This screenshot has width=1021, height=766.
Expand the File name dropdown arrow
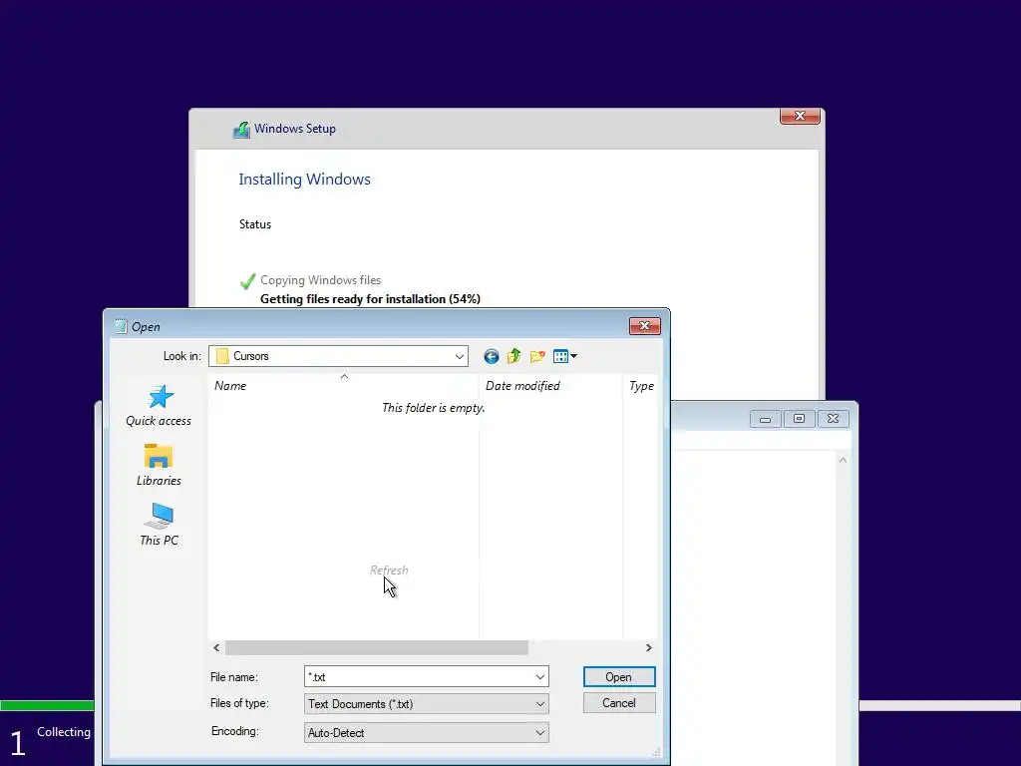(x=539, y=677)
